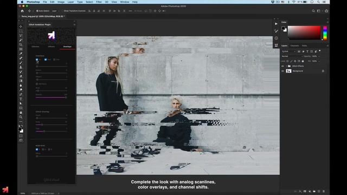
Task: Click lock all icon in Lock row
Action: click(x=303, y=61)
